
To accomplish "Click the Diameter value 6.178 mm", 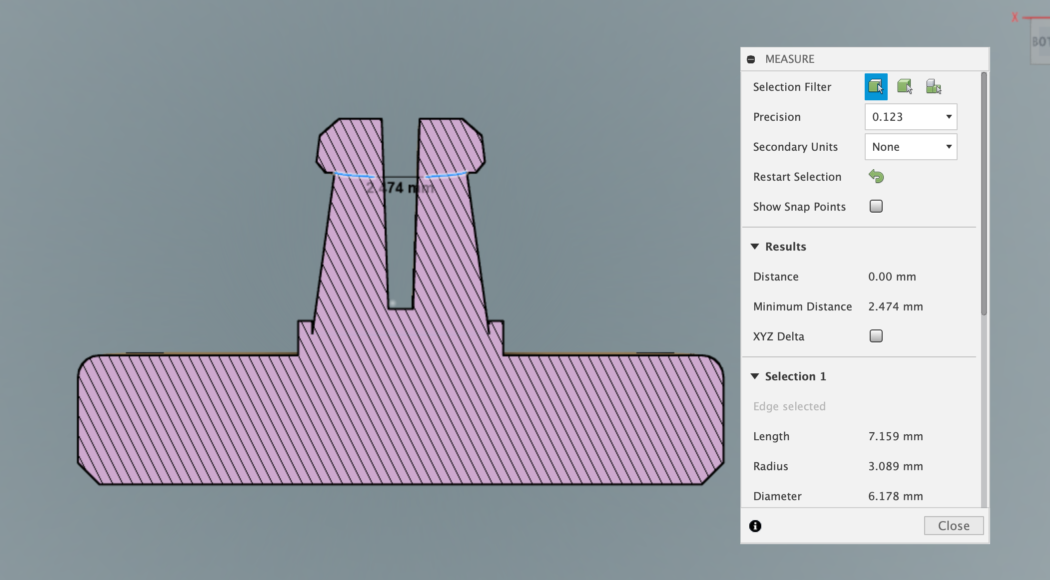I will [x=896, y=496].
